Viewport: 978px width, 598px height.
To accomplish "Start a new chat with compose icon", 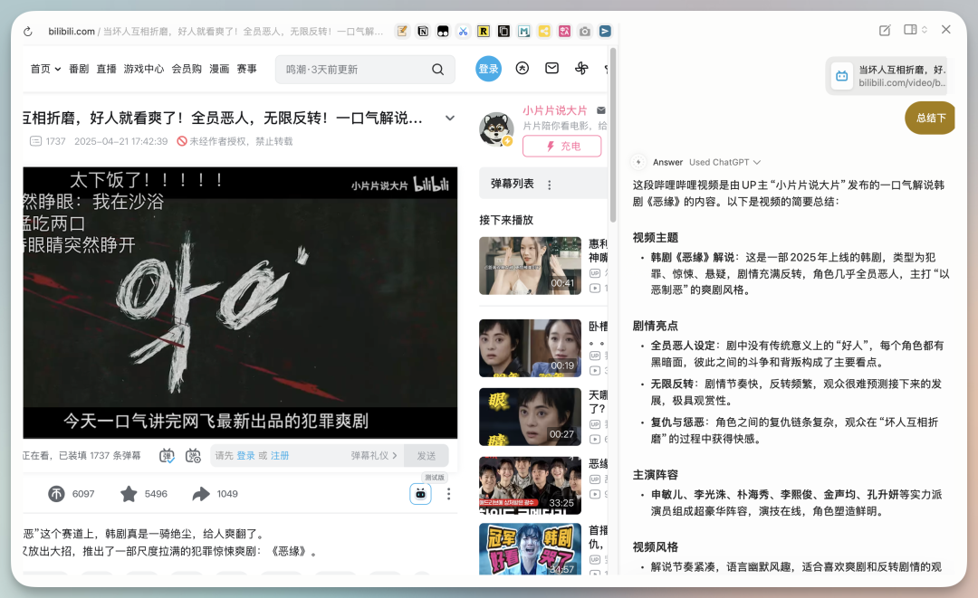I will [885, 30].
